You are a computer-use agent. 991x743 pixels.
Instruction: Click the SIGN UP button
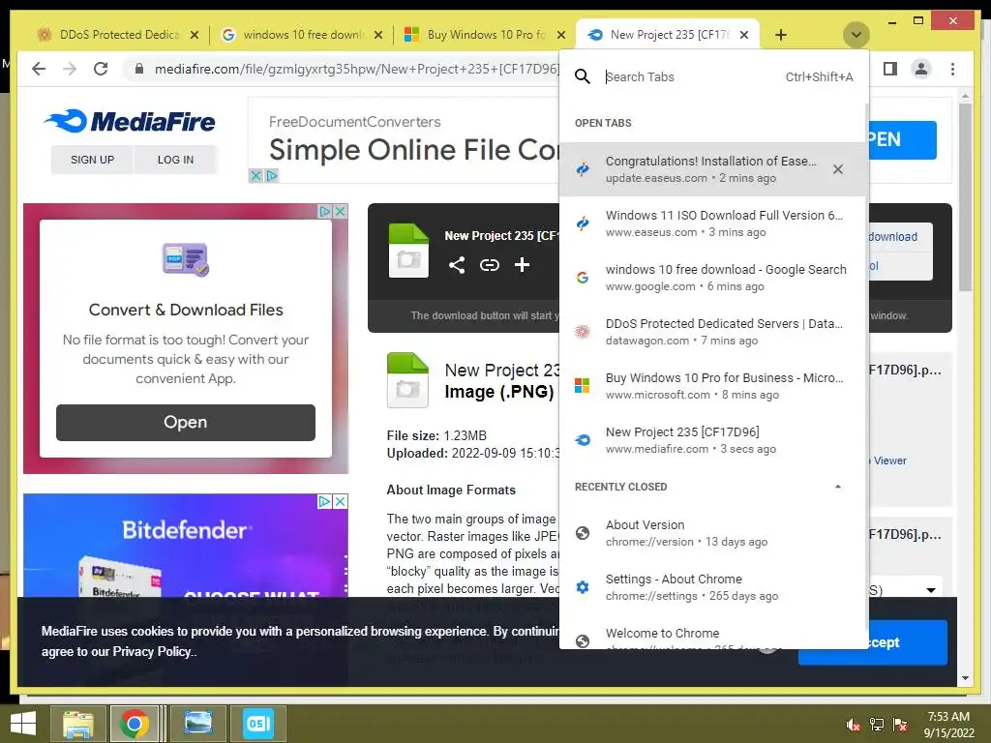point(92,160)
